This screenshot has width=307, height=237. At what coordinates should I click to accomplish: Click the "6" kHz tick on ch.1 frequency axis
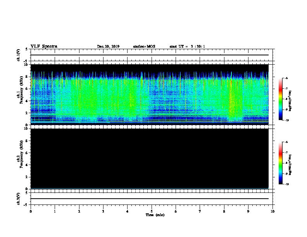27,89
